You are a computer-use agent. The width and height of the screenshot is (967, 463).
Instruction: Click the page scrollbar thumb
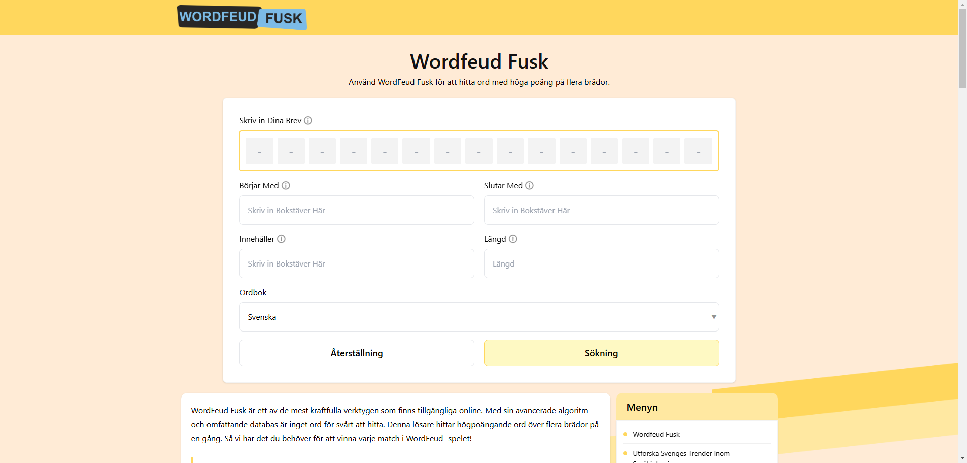[962, 48]
